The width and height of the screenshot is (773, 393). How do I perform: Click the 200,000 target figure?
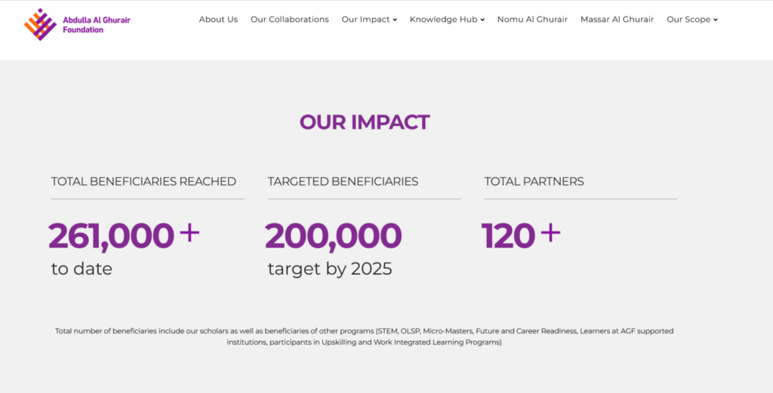click(x=334, y=236)
